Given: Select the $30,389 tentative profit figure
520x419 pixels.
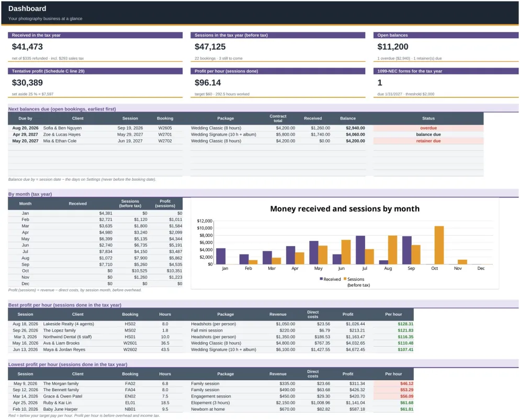Looking at the screenshot, I should [27, 83].
